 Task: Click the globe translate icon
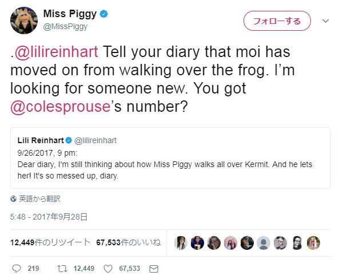(14, 199)
